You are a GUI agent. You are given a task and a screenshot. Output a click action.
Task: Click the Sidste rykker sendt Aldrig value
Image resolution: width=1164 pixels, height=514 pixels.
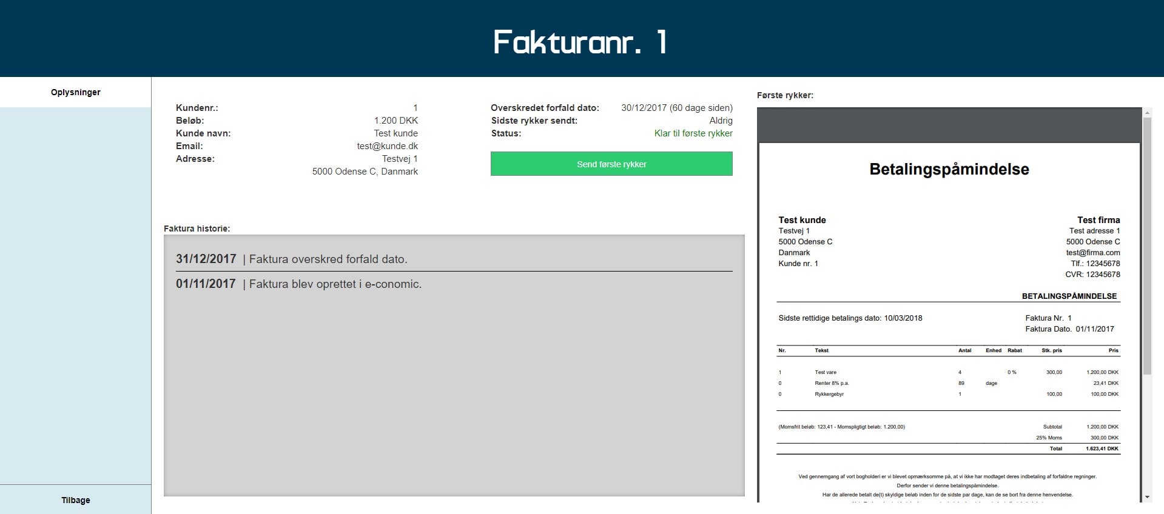point(721,121)
